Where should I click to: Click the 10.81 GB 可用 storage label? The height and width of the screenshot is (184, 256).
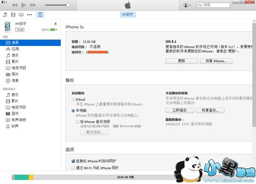125,177
